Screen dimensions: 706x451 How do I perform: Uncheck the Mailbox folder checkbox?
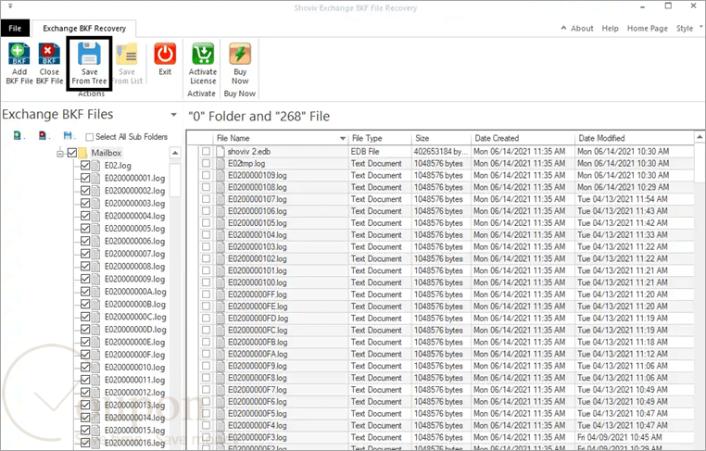click(x=72, y=153)
